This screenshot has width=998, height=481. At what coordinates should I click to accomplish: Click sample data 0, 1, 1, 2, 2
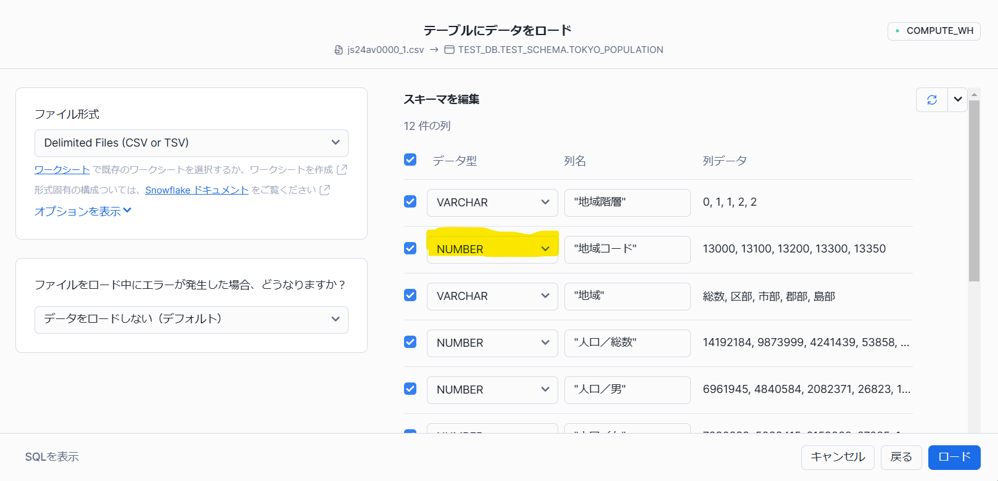point(730,202)
